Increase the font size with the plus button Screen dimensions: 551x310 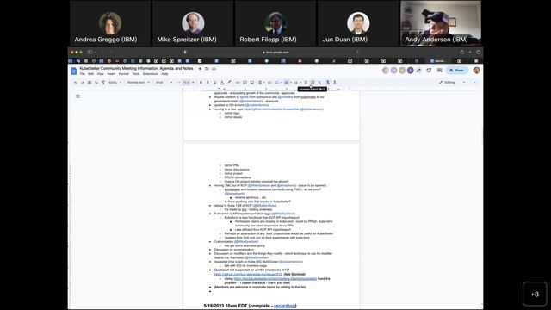(193, 83)
